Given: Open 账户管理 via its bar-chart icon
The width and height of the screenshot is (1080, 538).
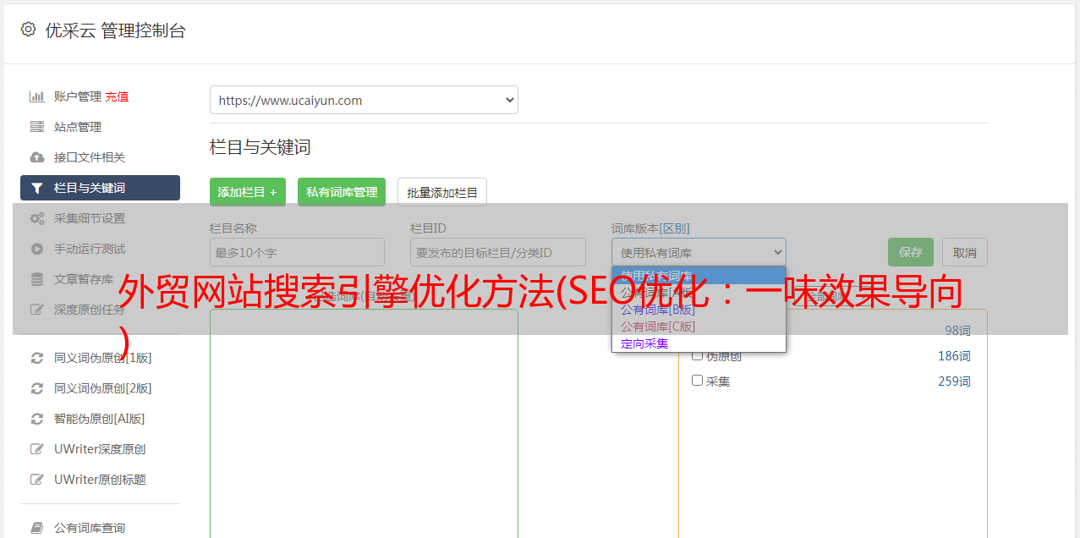Looking at the screenshot, I should (x=36, y=96).
